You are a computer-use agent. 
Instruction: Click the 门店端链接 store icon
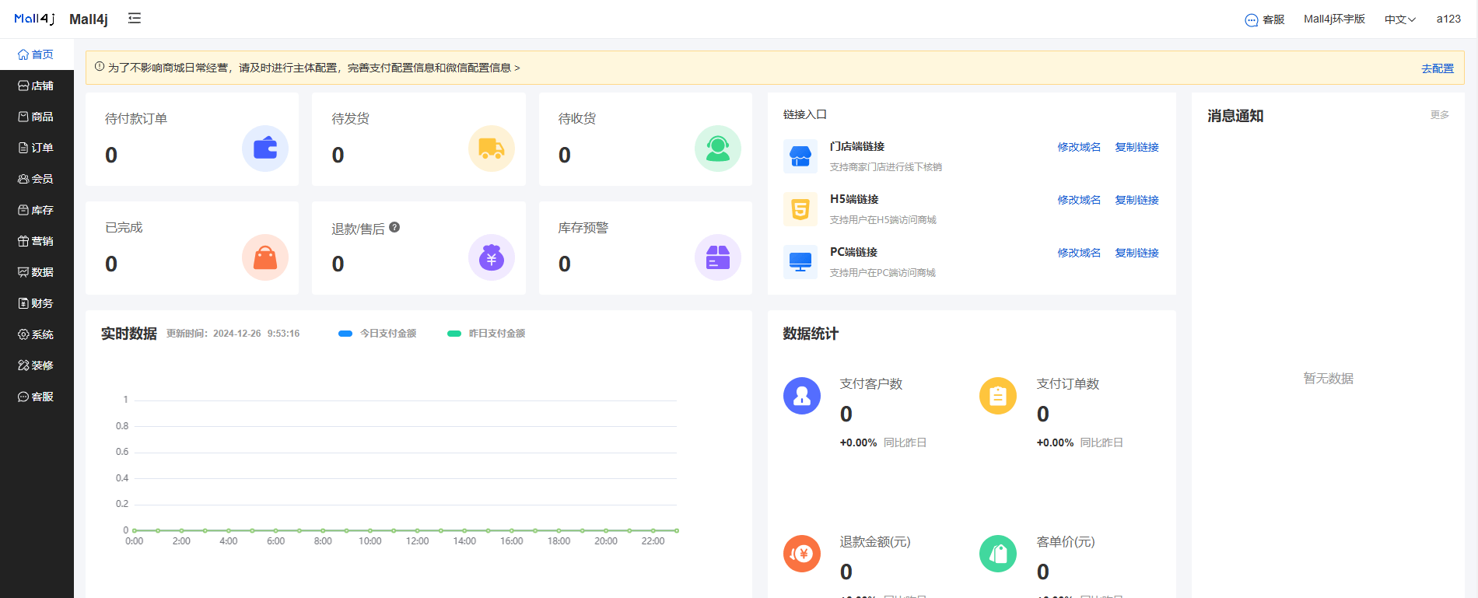click(x=800, y=156)
